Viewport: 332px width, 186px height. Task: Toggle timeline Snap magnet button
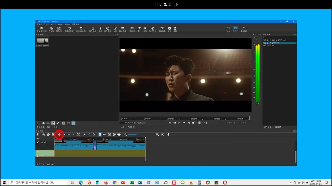click(100, 134)
